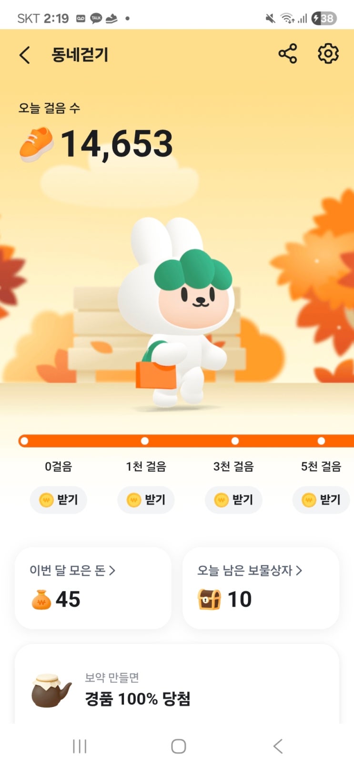Tap the Android home navigation button
The width and height of the screenshot is (354, 768).
click(x=178, y=746)
